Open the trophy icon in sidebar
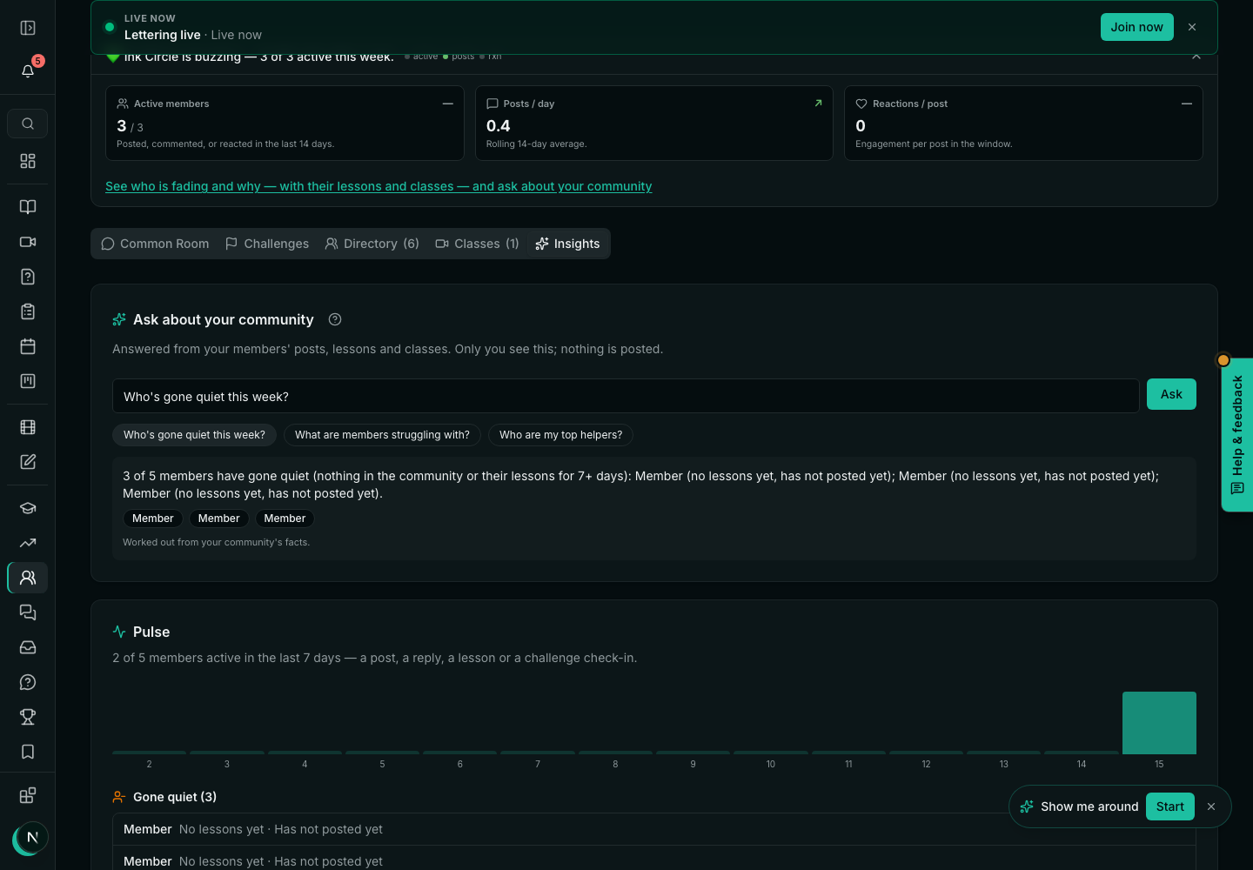This screenshot has height=870, width=1253. pos(28,717)
